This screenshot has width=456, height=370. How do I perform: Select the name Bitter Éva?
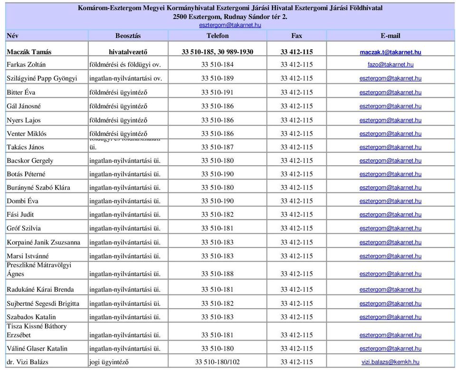(x=21, y=92)
